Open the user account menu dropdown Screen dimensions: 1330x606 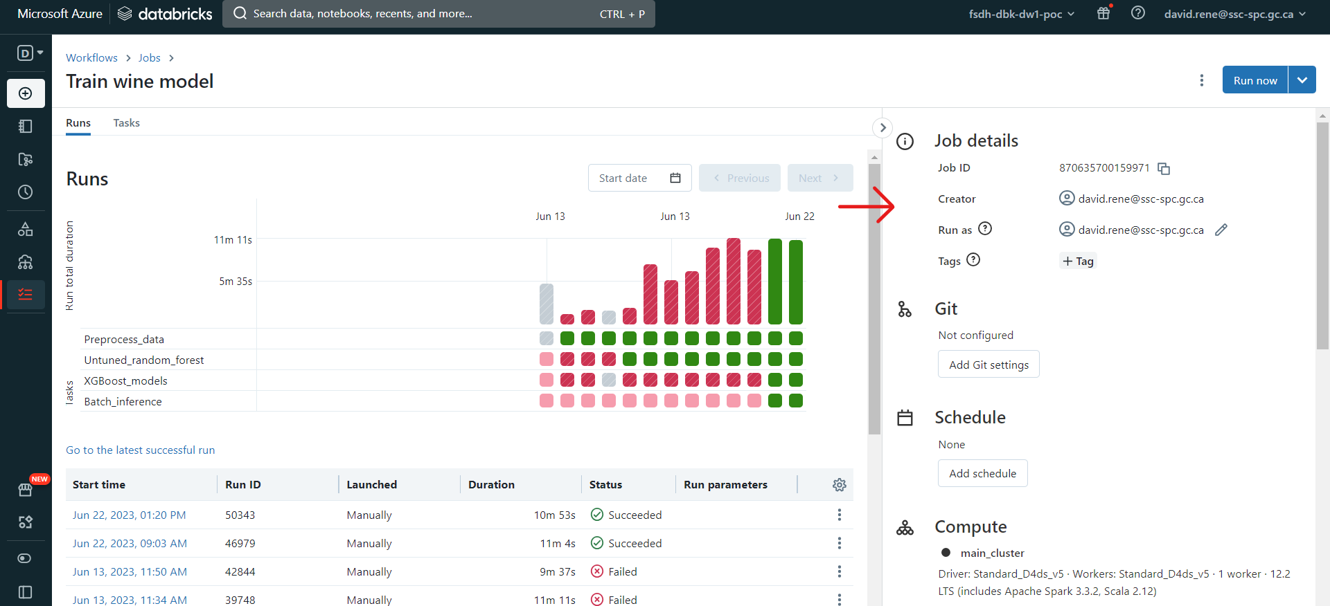1234,14
